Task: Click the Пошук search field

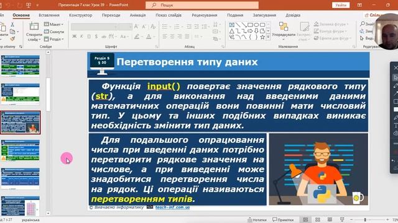Action: [x=202, y=5]
